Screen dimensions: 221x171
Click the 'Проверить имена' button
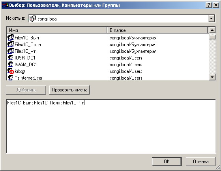point(69,90)
